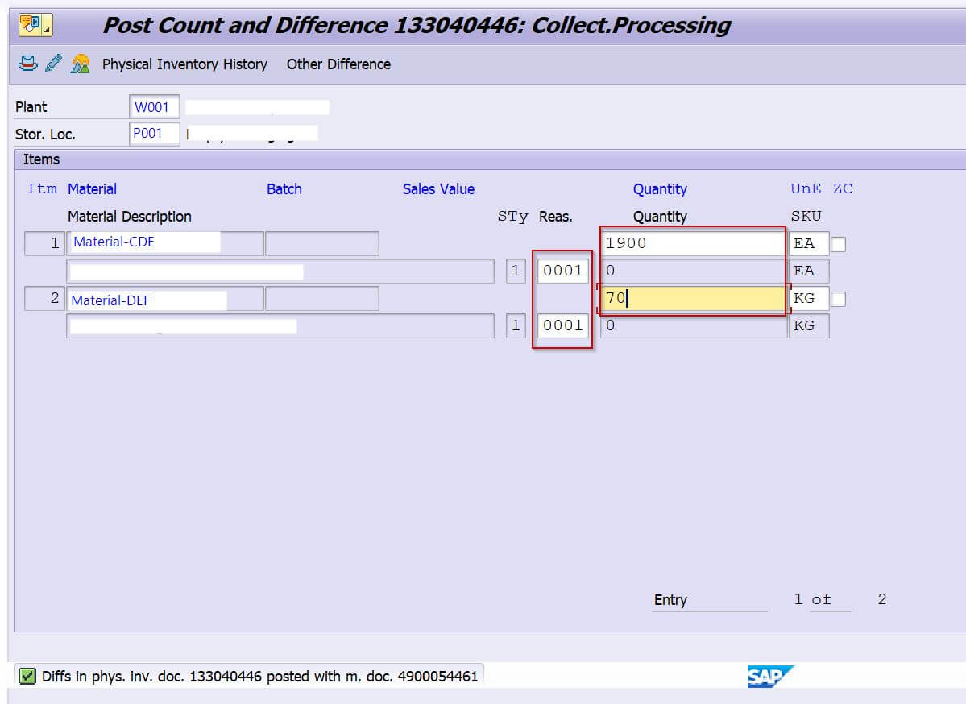This screenshot has height=704, width=966.
Task: Select the Reason field for item 2
Action: click(562, 325)
